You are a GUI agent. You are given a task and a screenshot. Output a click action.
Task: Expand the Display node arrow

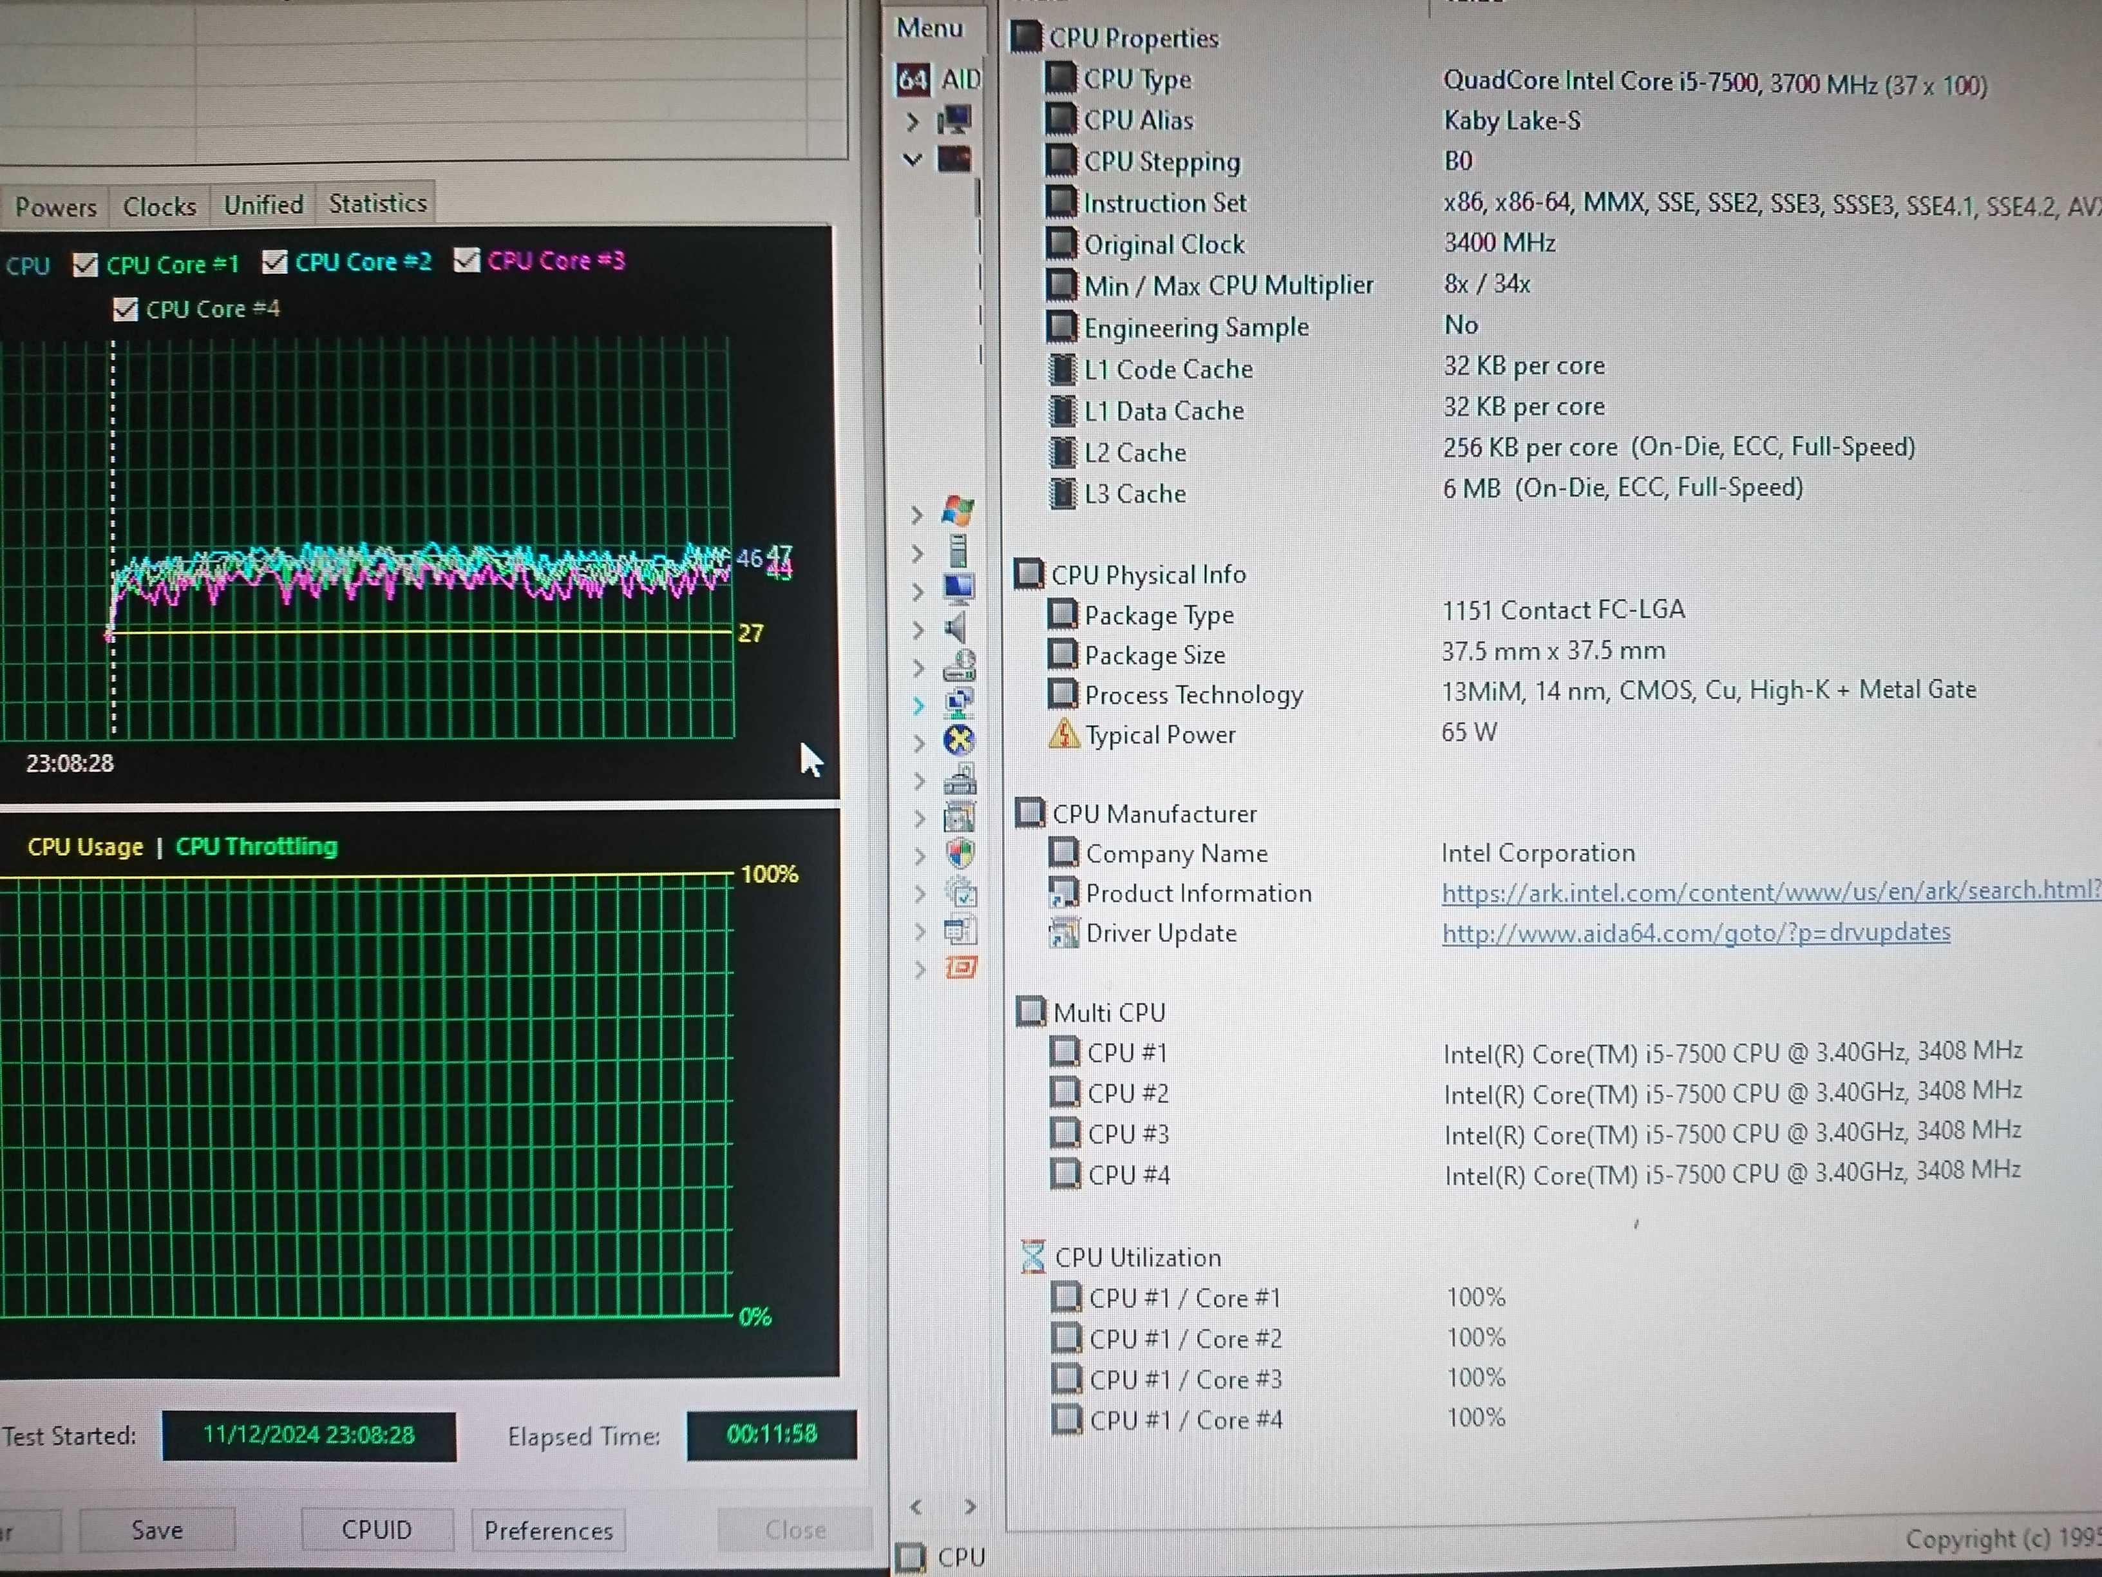[x=918, y=591]
